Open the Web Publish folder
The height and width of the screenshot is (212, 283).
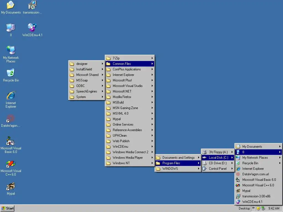(x=130, y=141)
